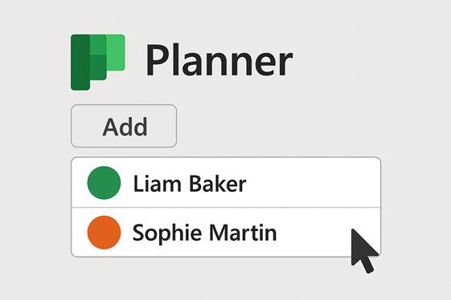Image resolution: width=451 pixels, height=300 pixels.
Task: Click the word Baker in first row
Action: (x=218, y=184)
